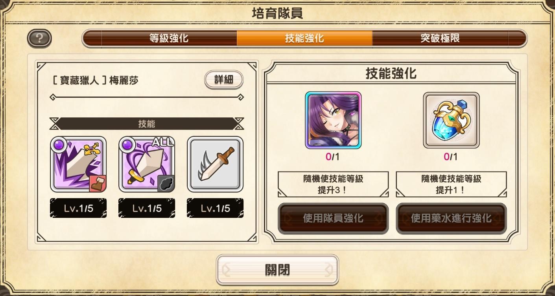Click Lv.1/5 label under third skill
Image resolution: width=555 pixels, height=296 pixels.
[215, 208]
